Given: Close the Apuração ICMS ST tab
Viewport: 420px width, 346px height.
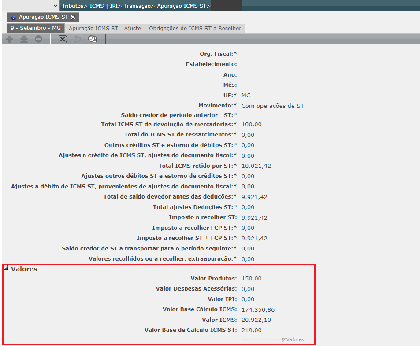Looking at the screenshot, I should click(x=73, y=18).
